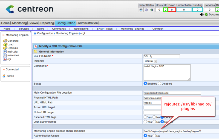Viewport: 219px width, 139px height.
Task: Click the CGI File Name input field
Action: 162,56
